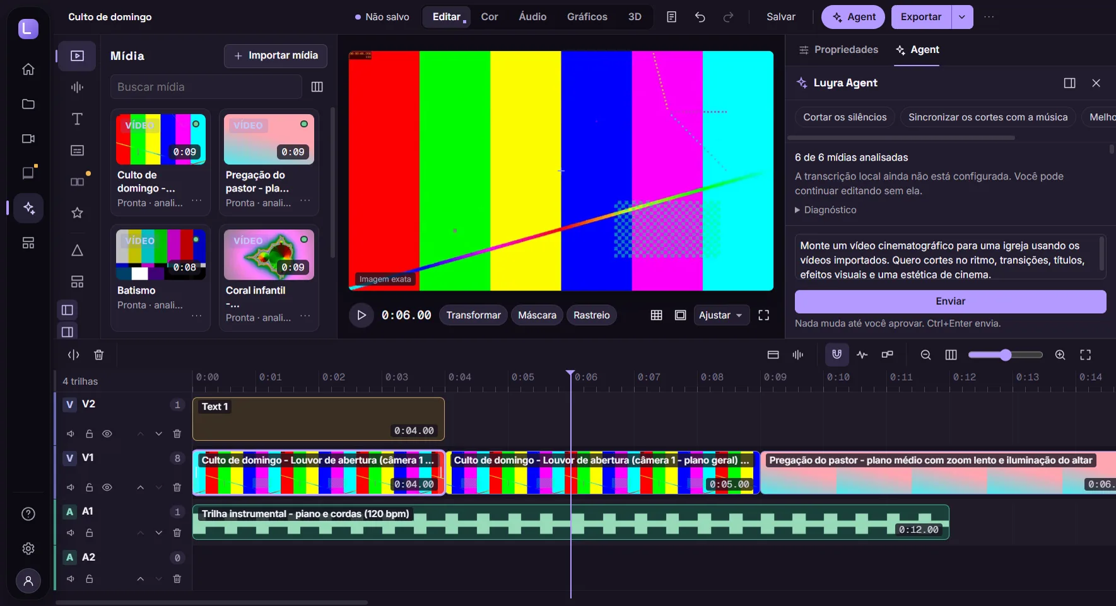This screenshot has width=1116, height=606.
Task: Open the shapes triangle icon
Action: [x=77, y=251]
